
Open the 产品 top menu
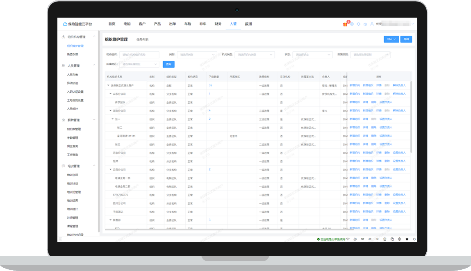(x=157, y=24)
